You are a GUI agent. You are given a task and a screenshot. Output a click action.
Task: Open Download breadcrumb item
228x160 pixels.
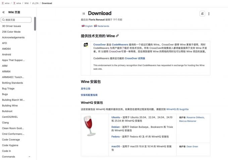coord(47,3)
